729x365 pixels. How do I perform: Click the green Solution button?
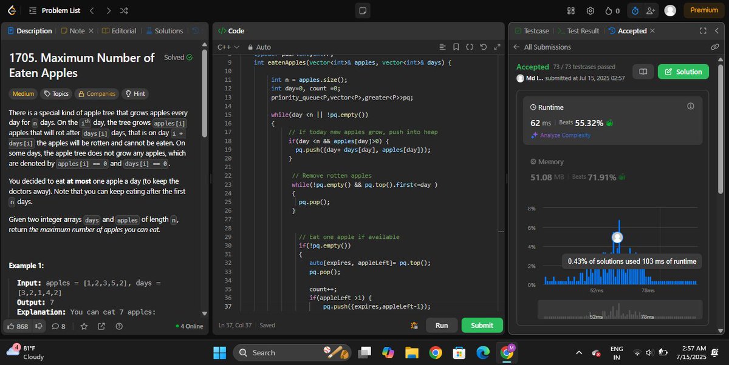(683, 72)
